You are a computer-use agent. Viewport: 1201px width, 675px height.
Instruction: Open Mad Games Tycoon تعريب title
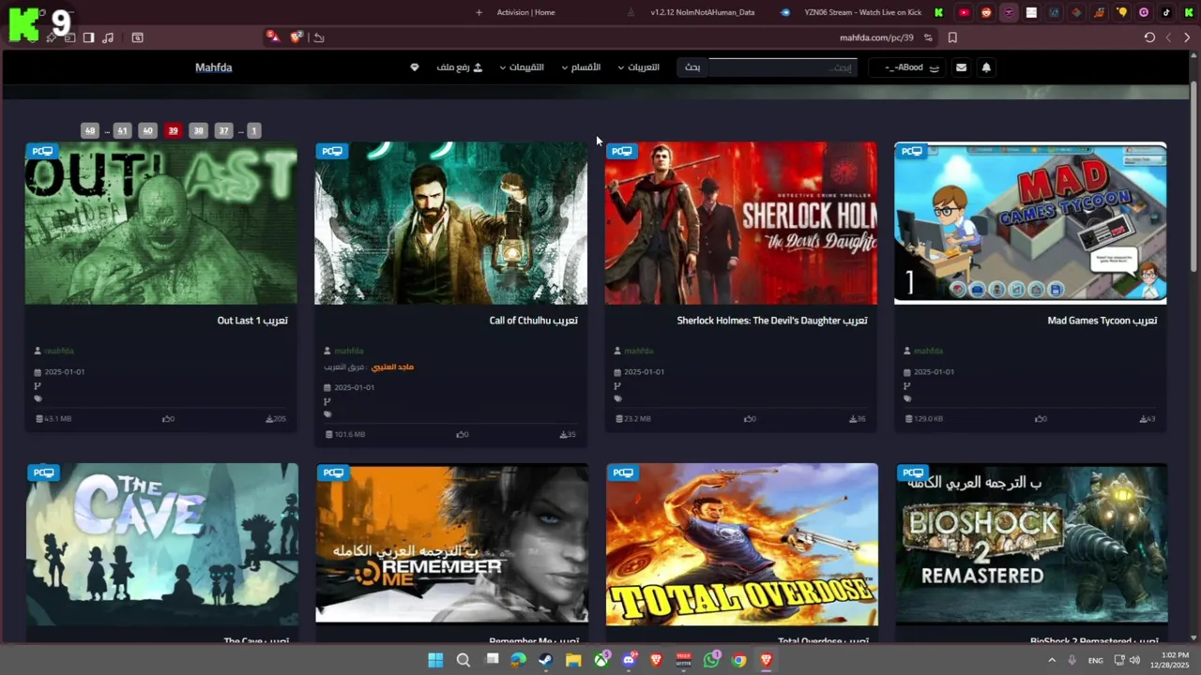(x=1102, y=321)
